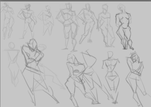
Task: Select the first top-row figure at far left
Action: point(7,21)
